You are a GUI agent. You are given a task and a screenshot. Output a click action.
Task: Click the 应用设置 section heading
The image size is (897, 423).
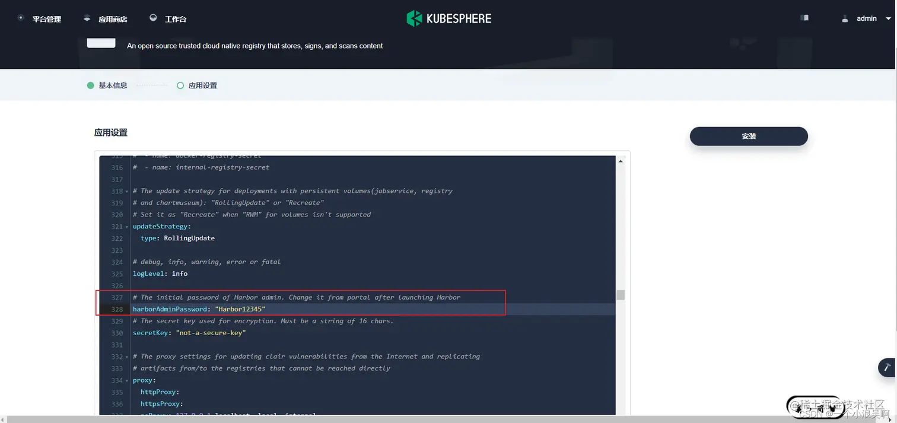coord(111,132)
